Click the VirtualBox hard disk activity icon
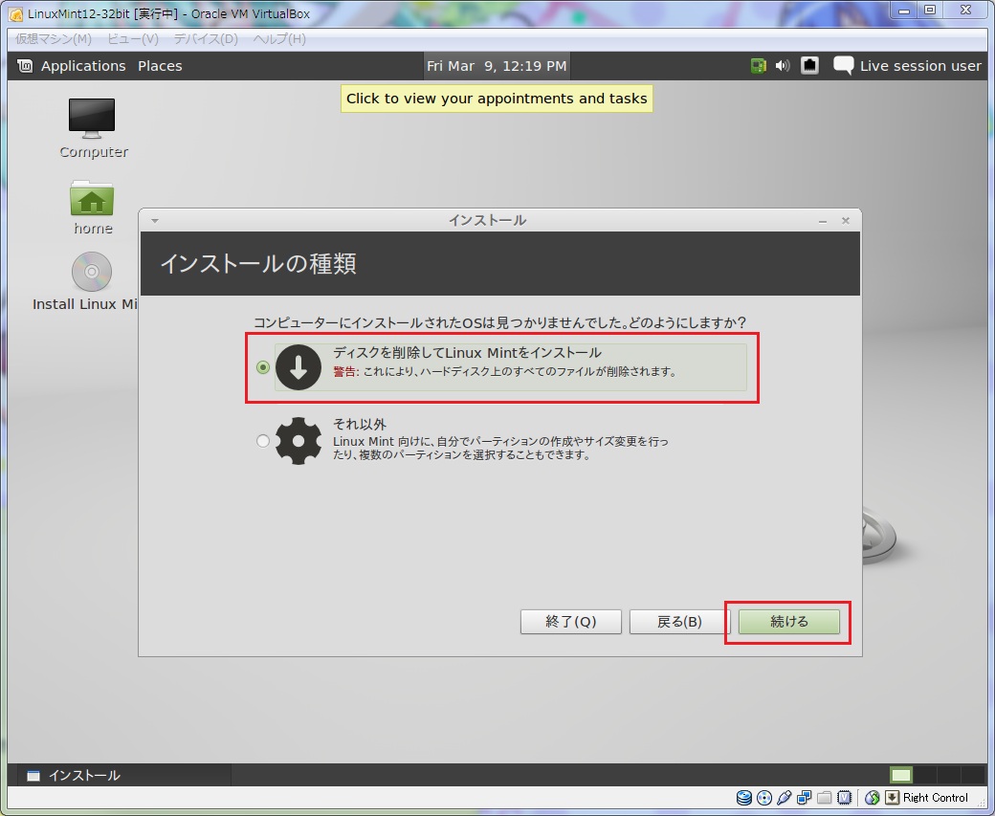 click(744, 798)
